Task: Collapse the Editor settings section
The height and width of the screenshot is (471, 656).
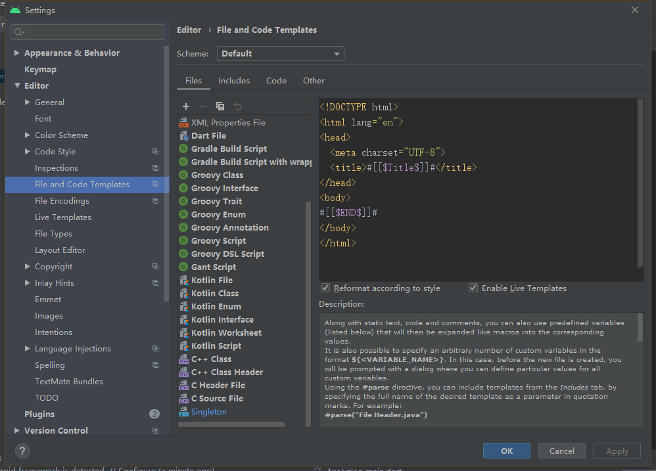Action: click(17, 86)
